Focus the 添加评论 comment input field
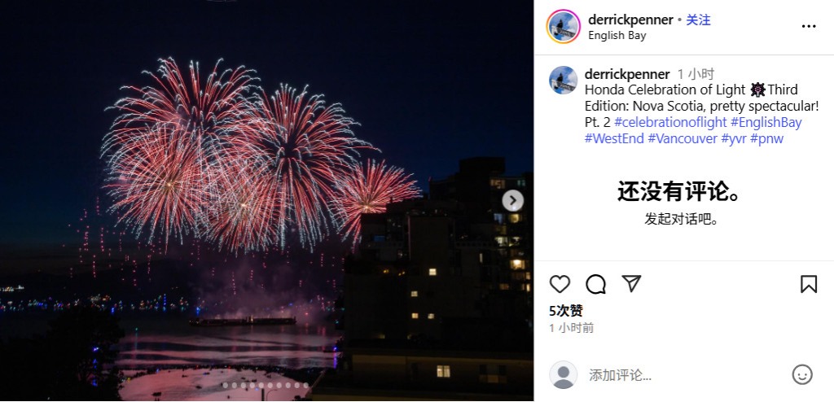The width and height of the screenshot is (834, 402). coord(686,375)
